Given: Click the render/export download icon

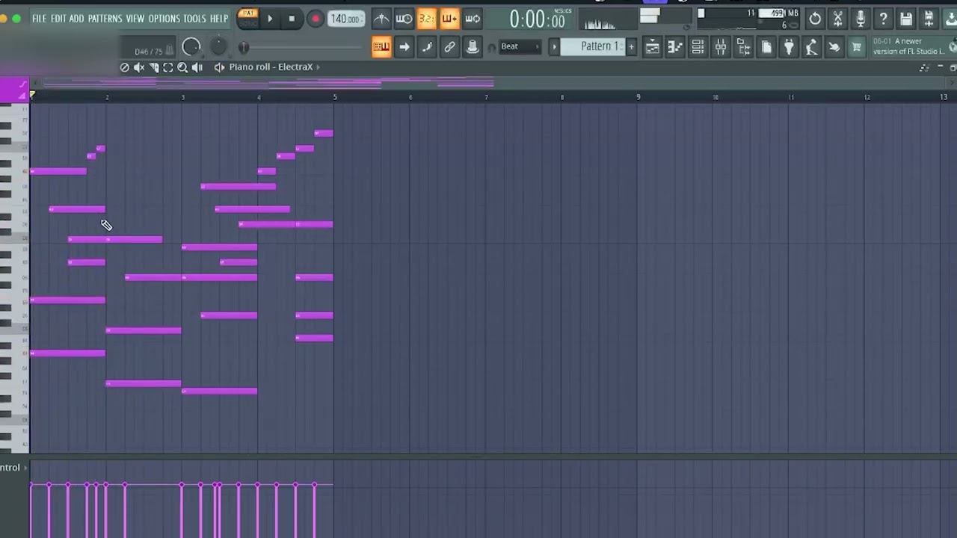Looking at the screenshot, I should [950, 19].
